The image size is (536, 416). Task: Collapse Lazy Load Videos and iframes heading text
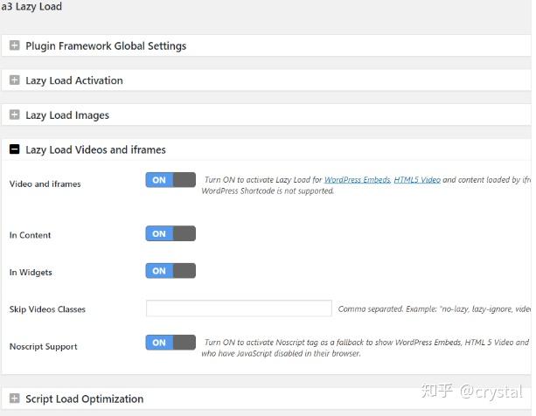click(95, 150)
